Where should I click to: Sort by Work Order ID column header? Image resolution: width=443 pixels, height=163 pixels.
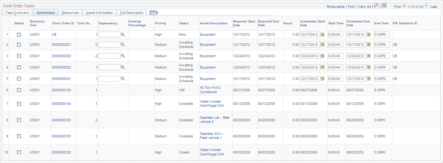coord(63,23)
